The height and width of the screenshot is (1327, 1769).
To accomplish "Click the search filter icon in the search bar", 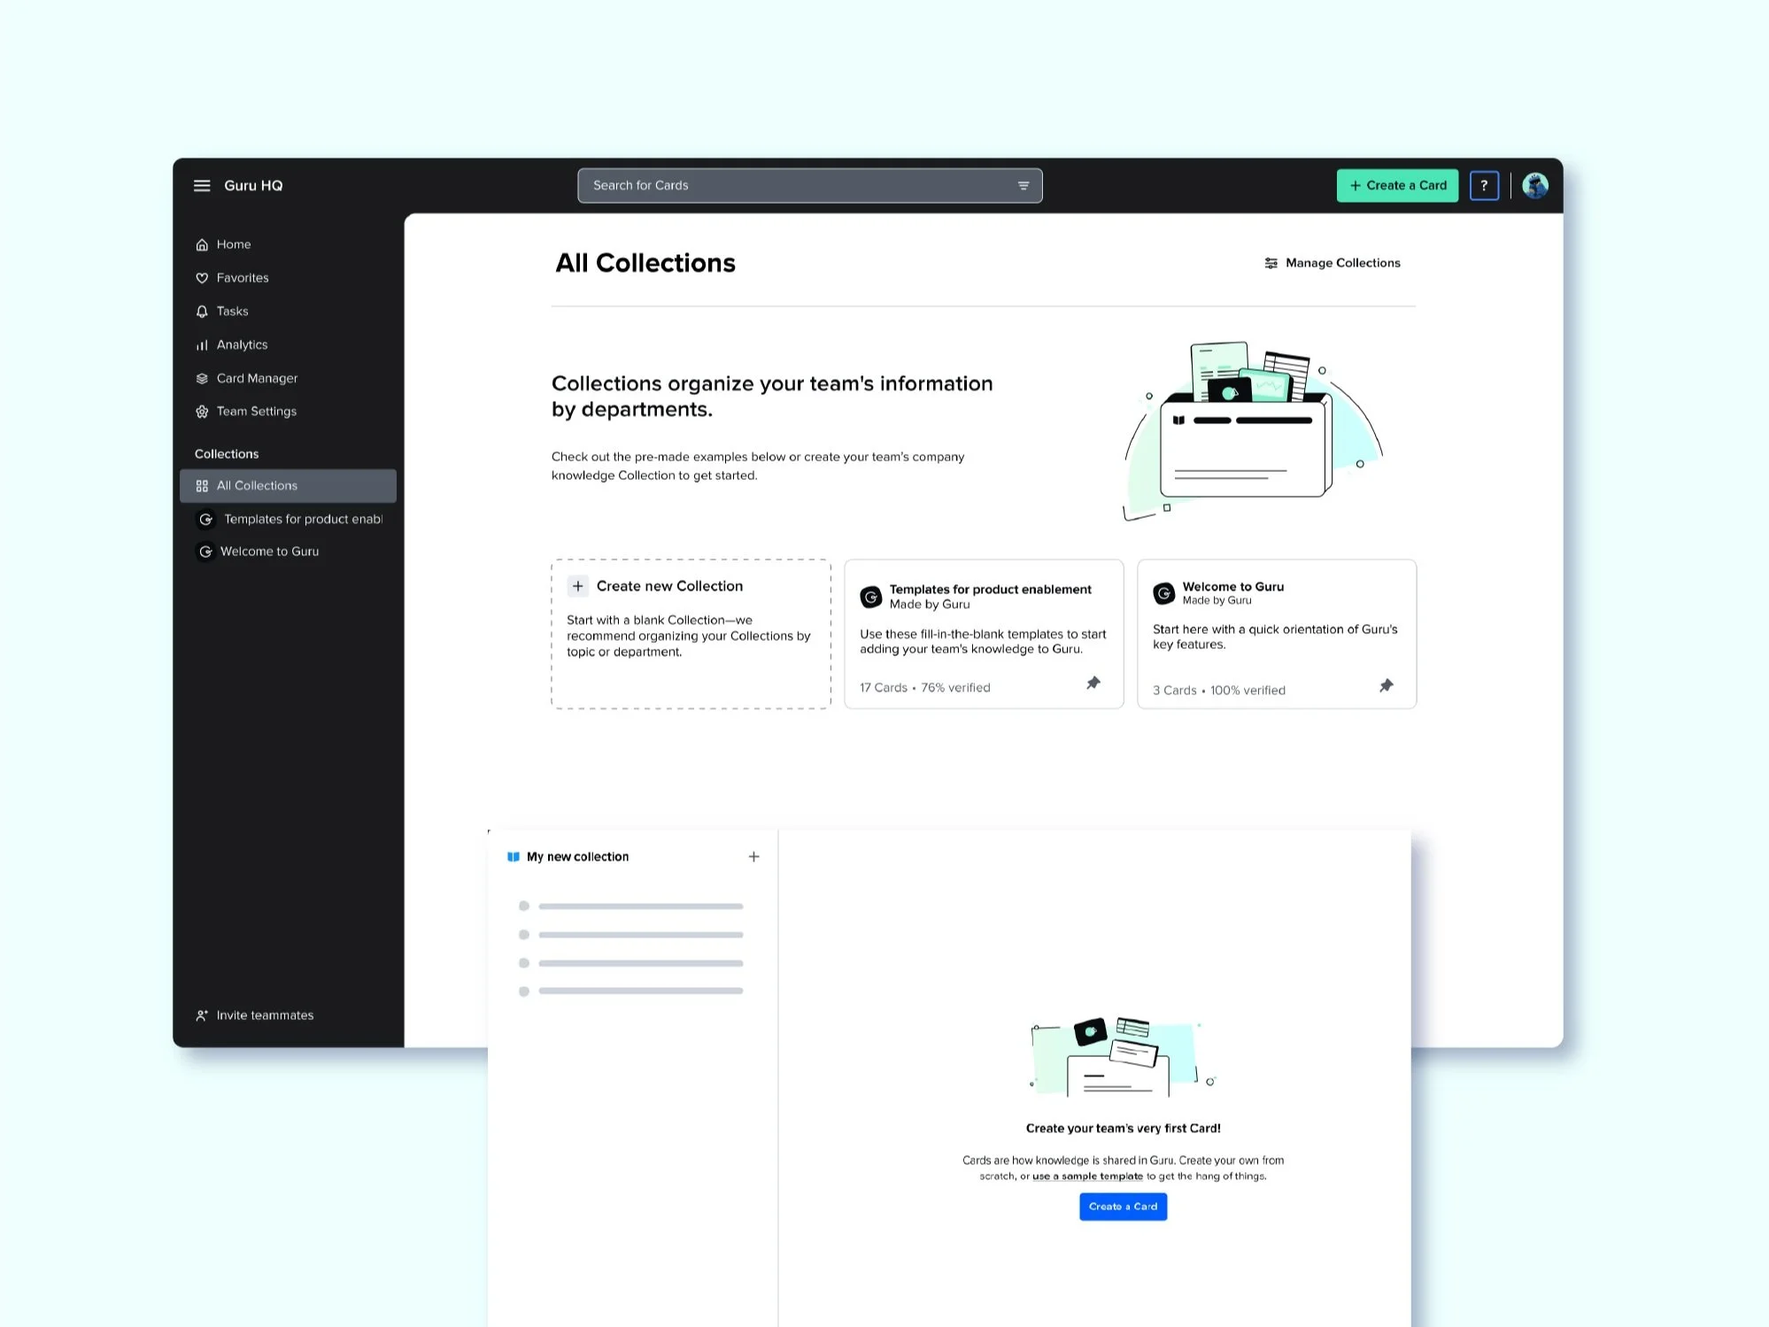I will (1023, 186).
